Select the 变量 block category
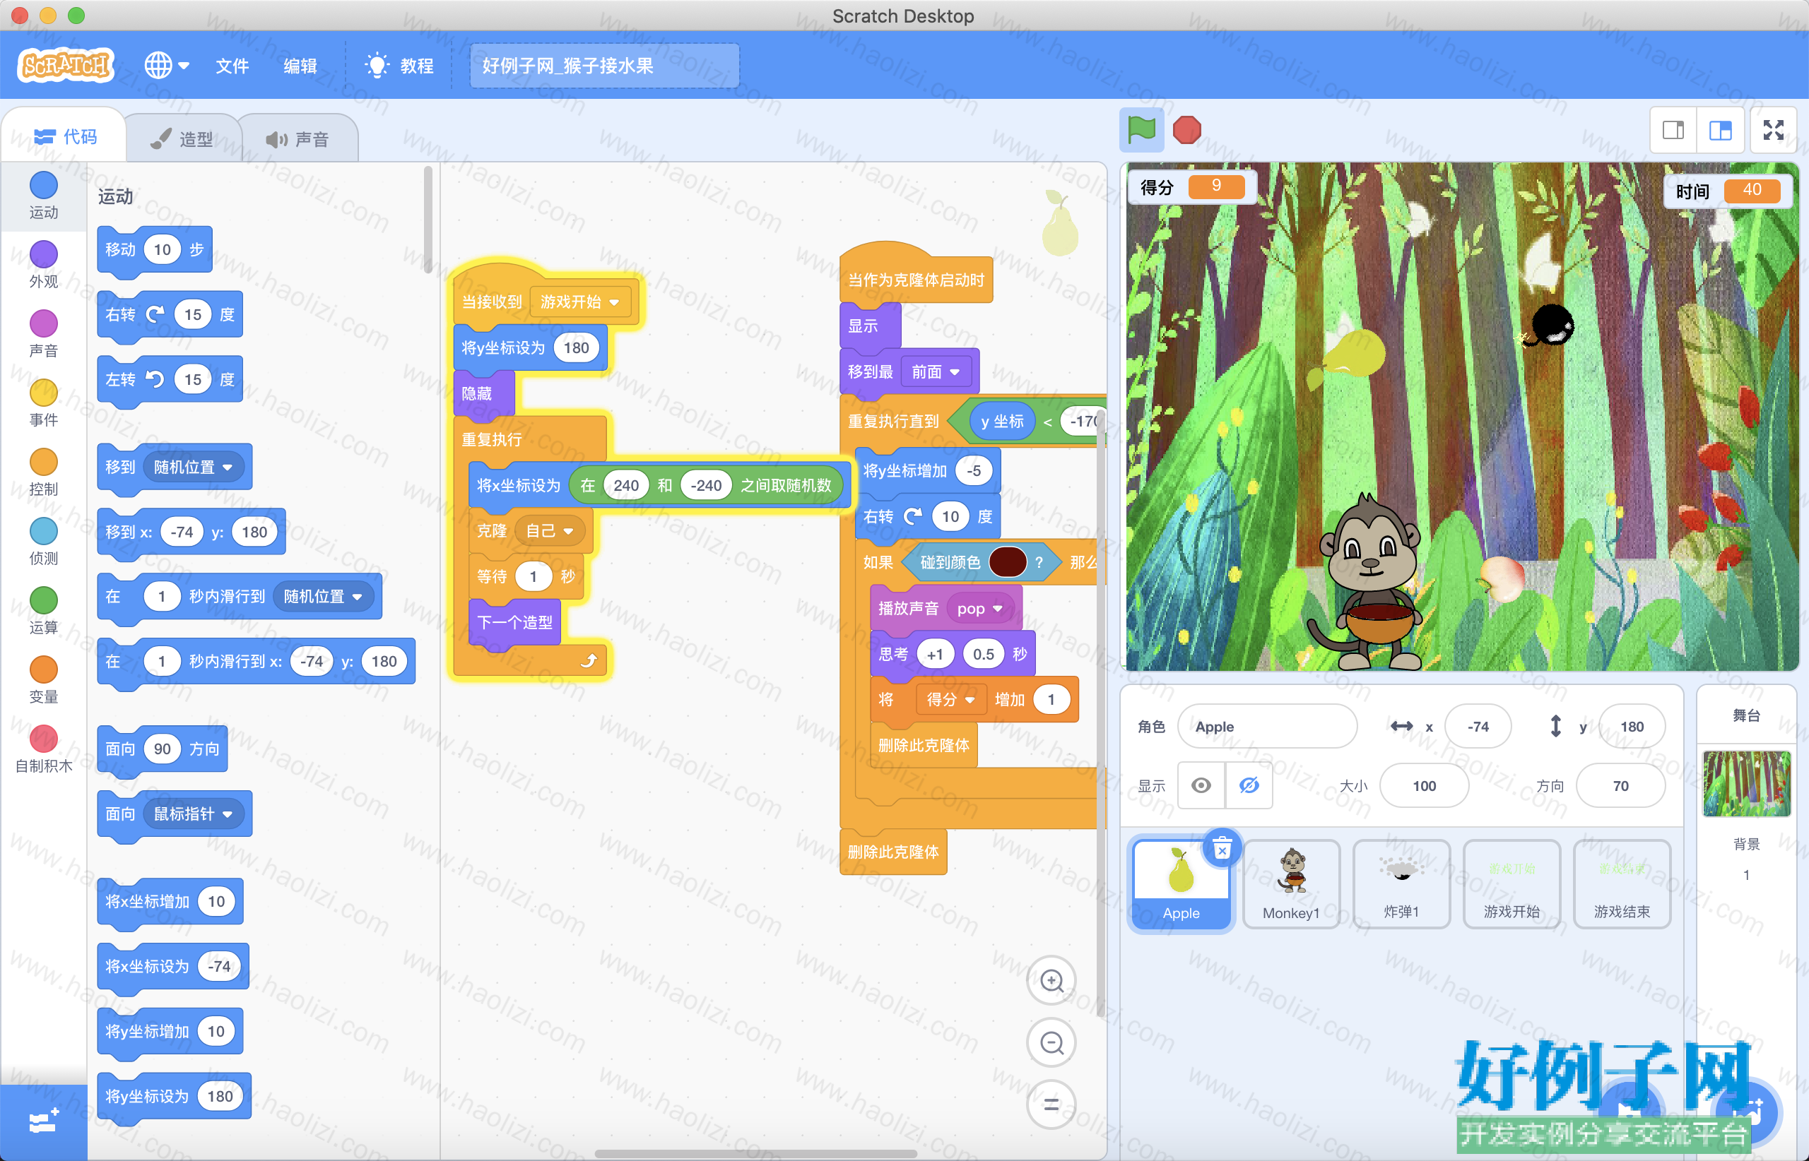The height and width of the screenshot is (1161, 1809). pyautogui.click(x=44, y=681)
